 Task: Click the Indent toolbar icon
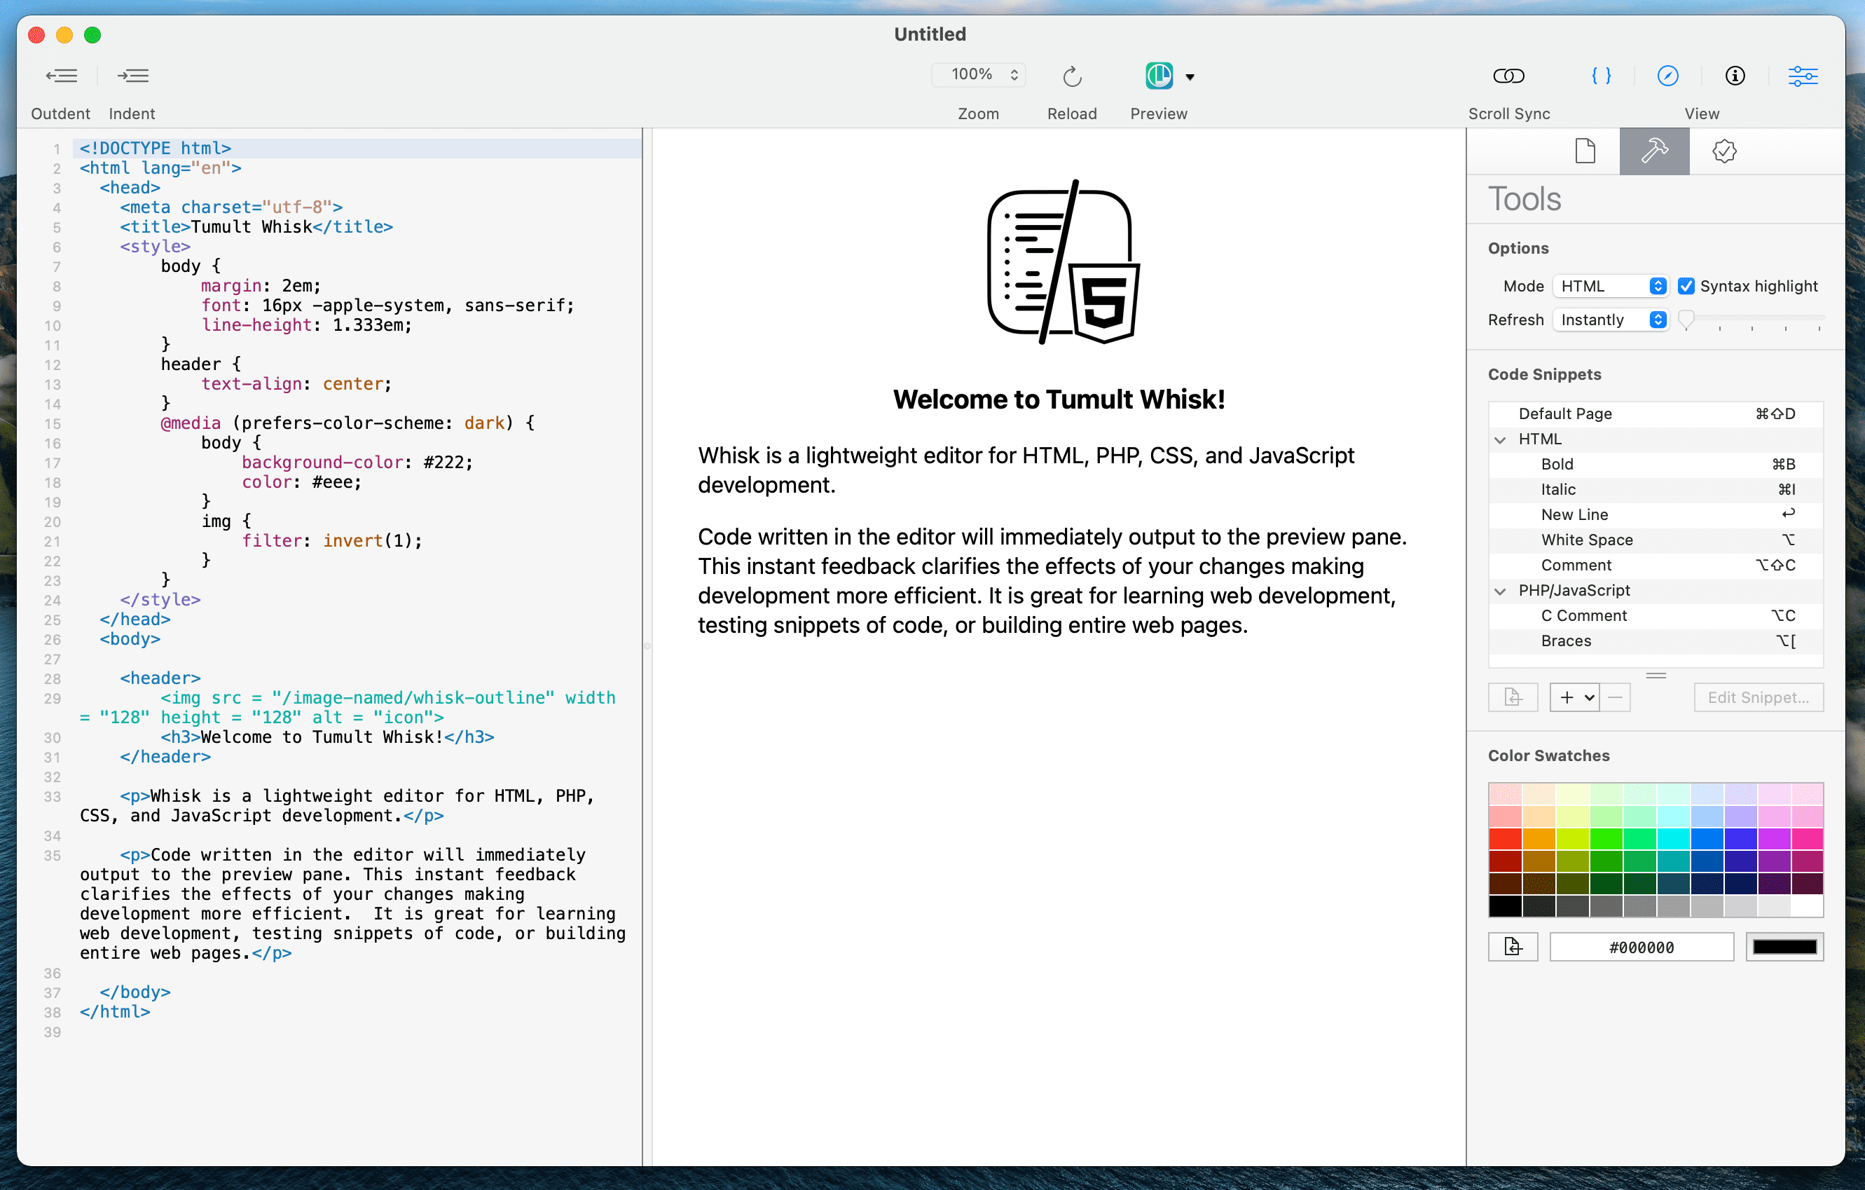tap(132, 76)
